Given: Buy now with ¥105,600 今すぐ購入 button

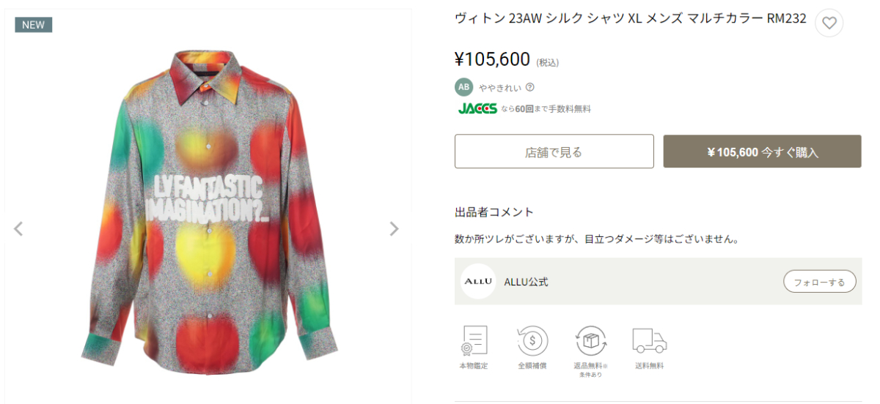Looking at the screenshot, I should (x=762, y=151).
